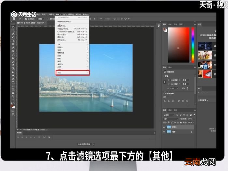This screenshot has height=171, width=228.
Task: Click the flip horizontal icon in Properties
Action: tap(183, 88)
